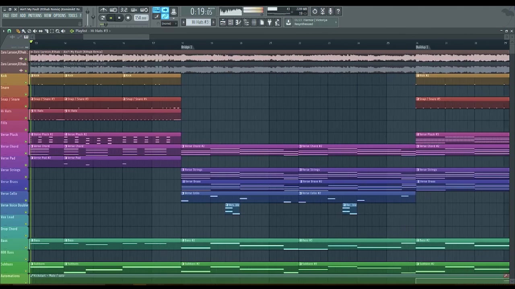
Task: Toggle loop recording icon
Action: pos(144,10)
